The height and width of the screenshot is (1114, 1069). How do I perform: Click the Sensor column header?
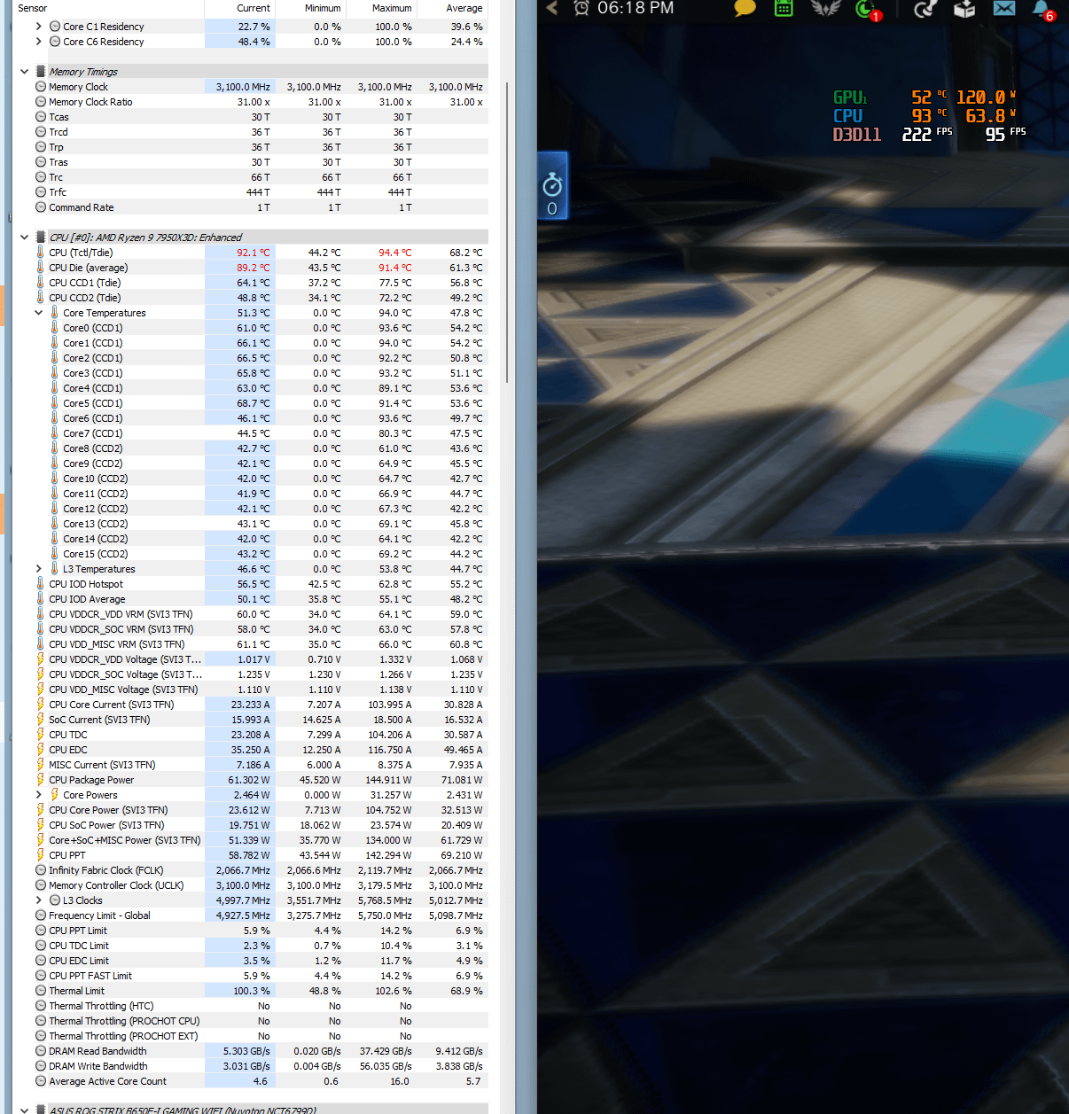109,8
